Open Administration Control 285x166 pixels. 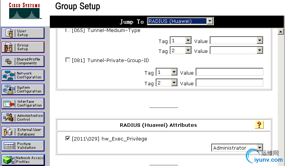pyautogui.click(x=23, y=118)
